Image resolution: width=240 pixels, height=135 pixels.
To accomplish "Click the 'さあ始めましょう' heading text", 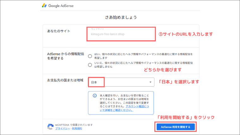I will click(x=121, y=17).
